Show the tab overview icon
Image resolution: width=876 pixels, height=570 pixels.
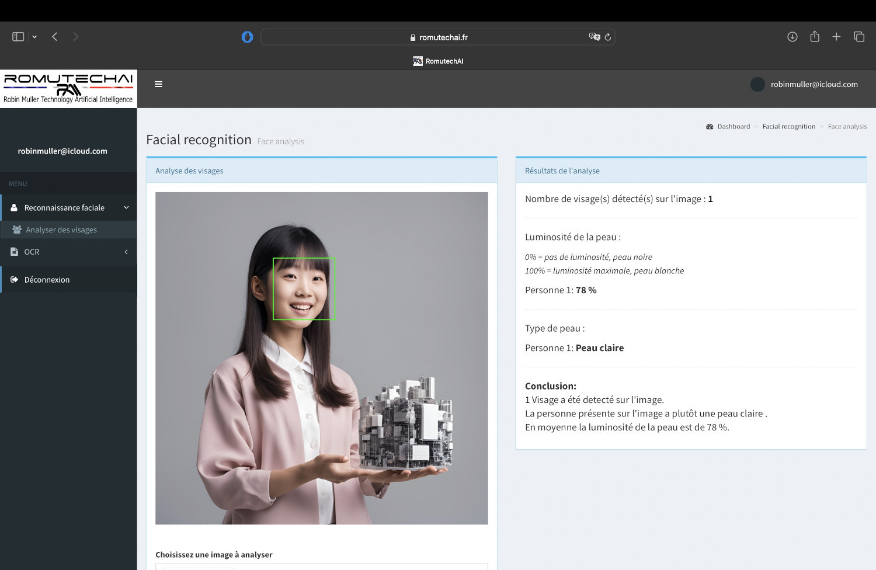[859, 37]
